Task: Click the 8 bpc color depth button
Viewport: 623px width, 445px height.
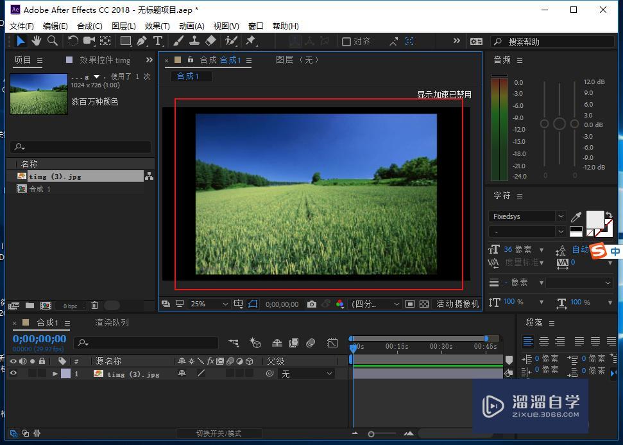Action: click(x=71, y=306)
